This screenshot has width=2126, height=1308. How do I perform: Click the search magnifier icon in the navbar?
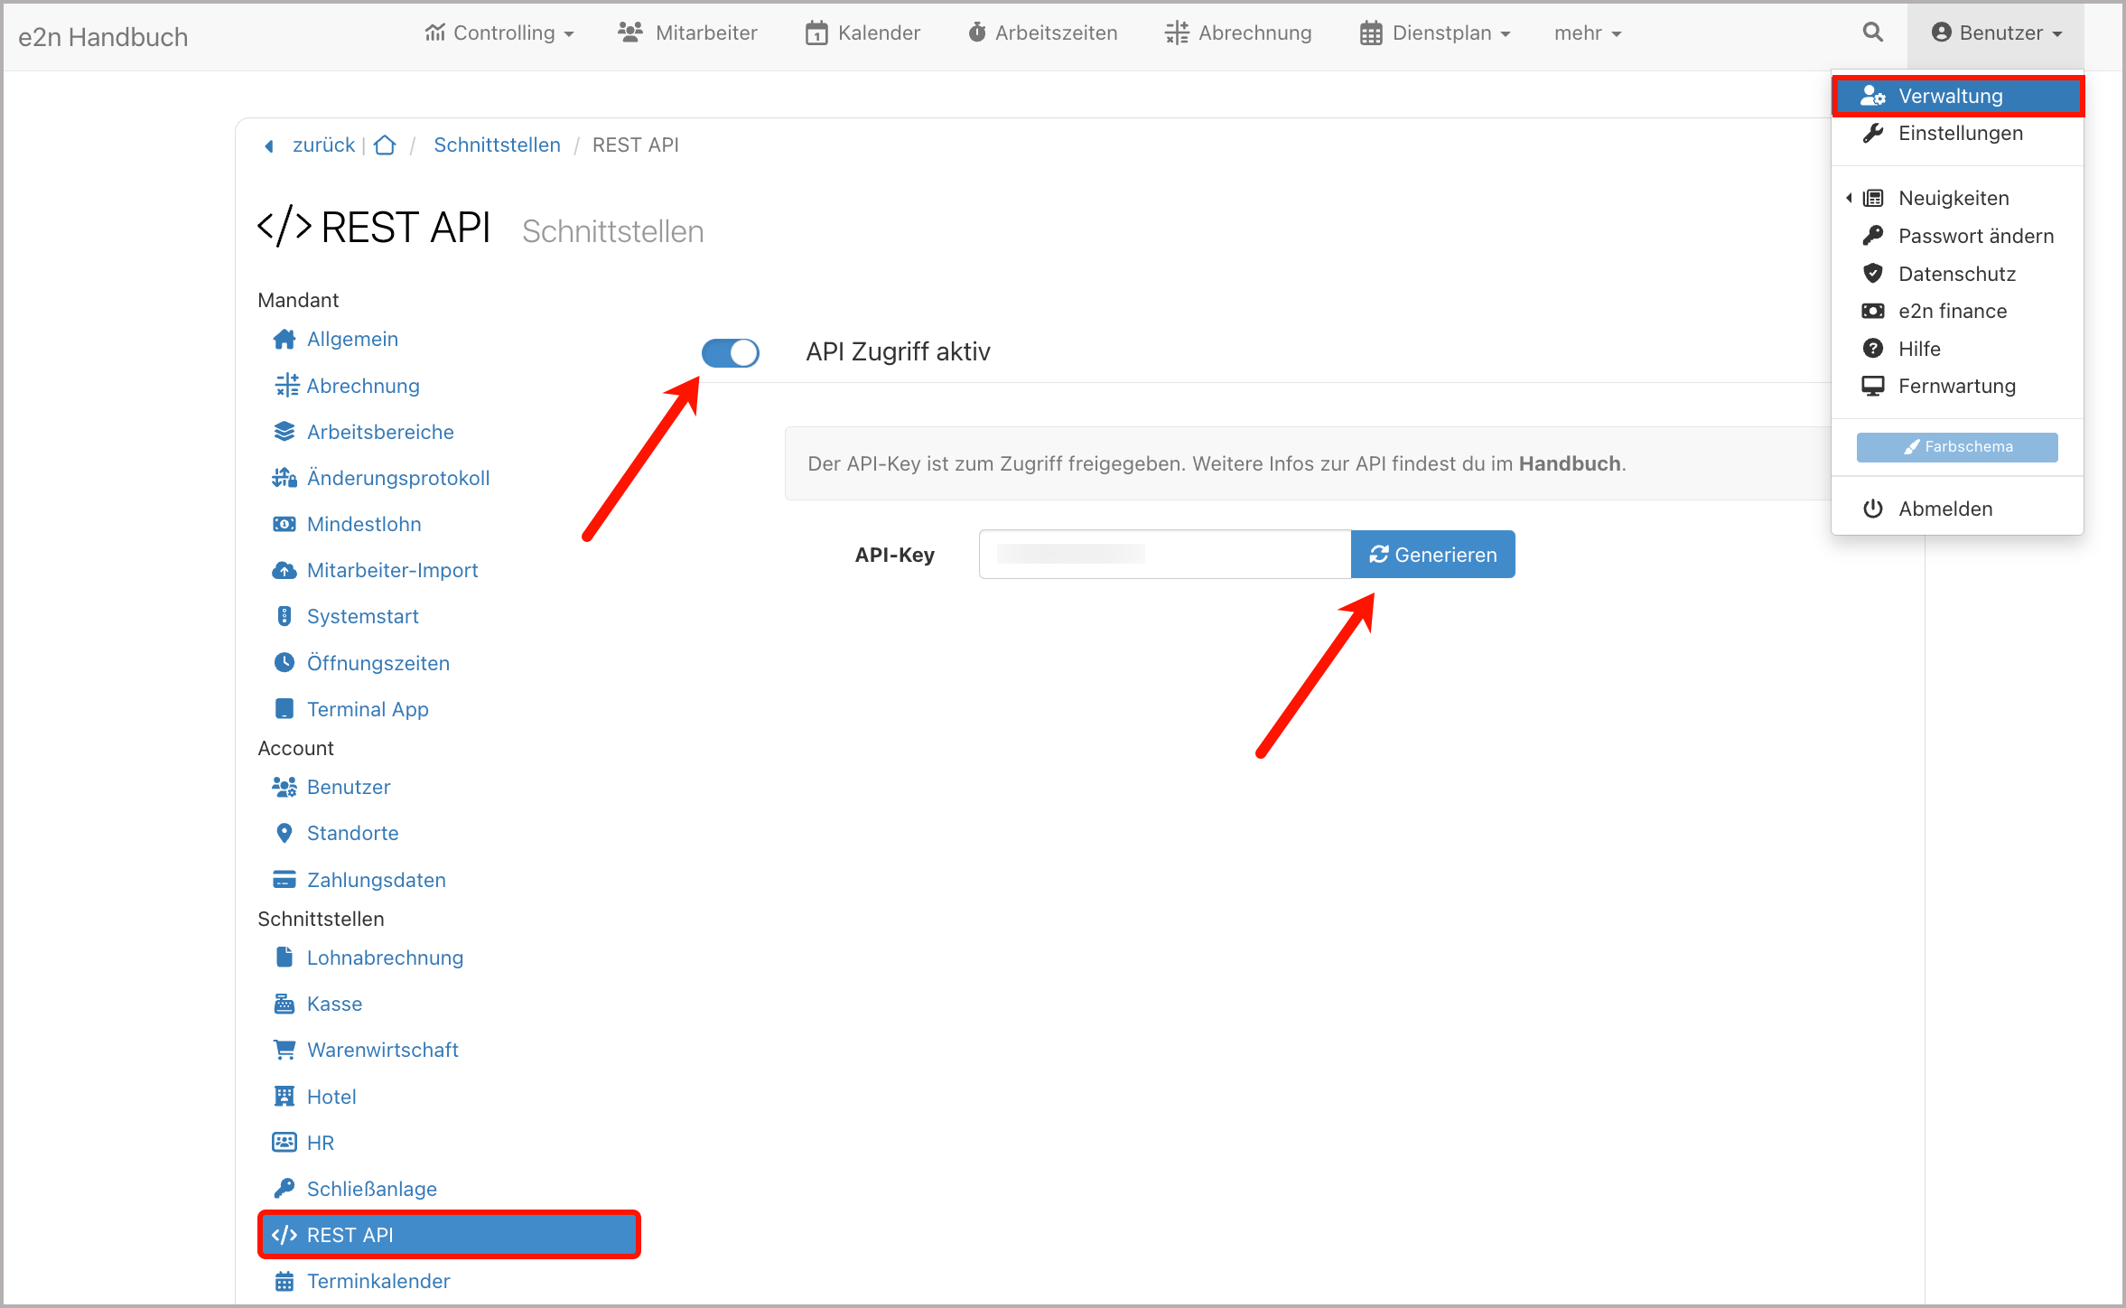pyautogui.click(x=1872, y=33)
